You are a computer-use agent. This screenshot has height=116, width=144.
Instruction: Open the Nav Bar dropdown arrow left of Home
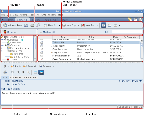[x=2, y=19]
